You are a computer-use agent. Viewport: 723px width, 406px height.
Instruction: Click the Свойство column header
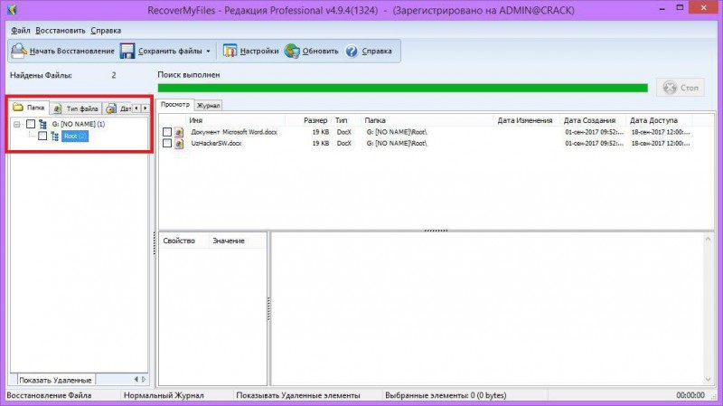tap(184, 241)
